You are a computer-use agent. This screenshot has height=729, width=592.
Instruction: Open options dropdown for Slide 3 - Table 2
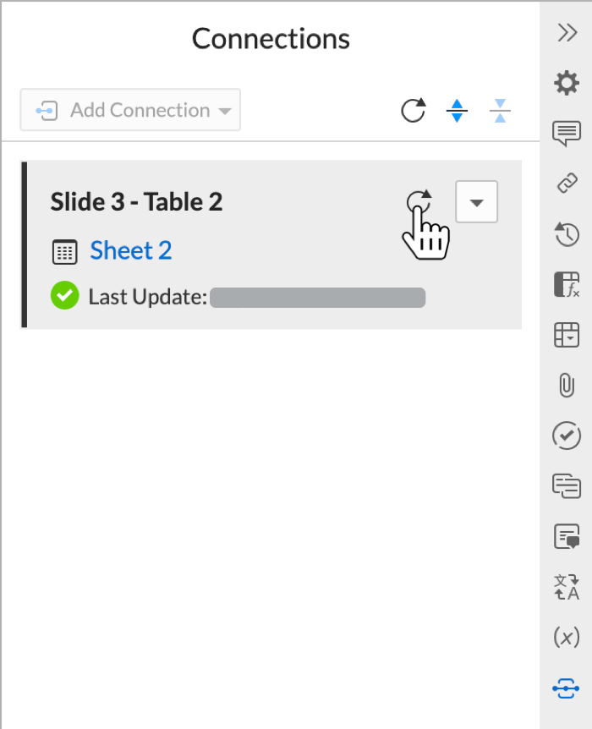[x=476, y=201]
